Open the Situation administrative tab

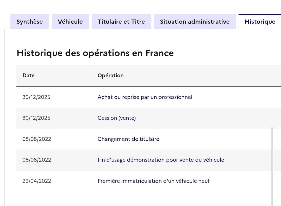(x=195, y=22)
